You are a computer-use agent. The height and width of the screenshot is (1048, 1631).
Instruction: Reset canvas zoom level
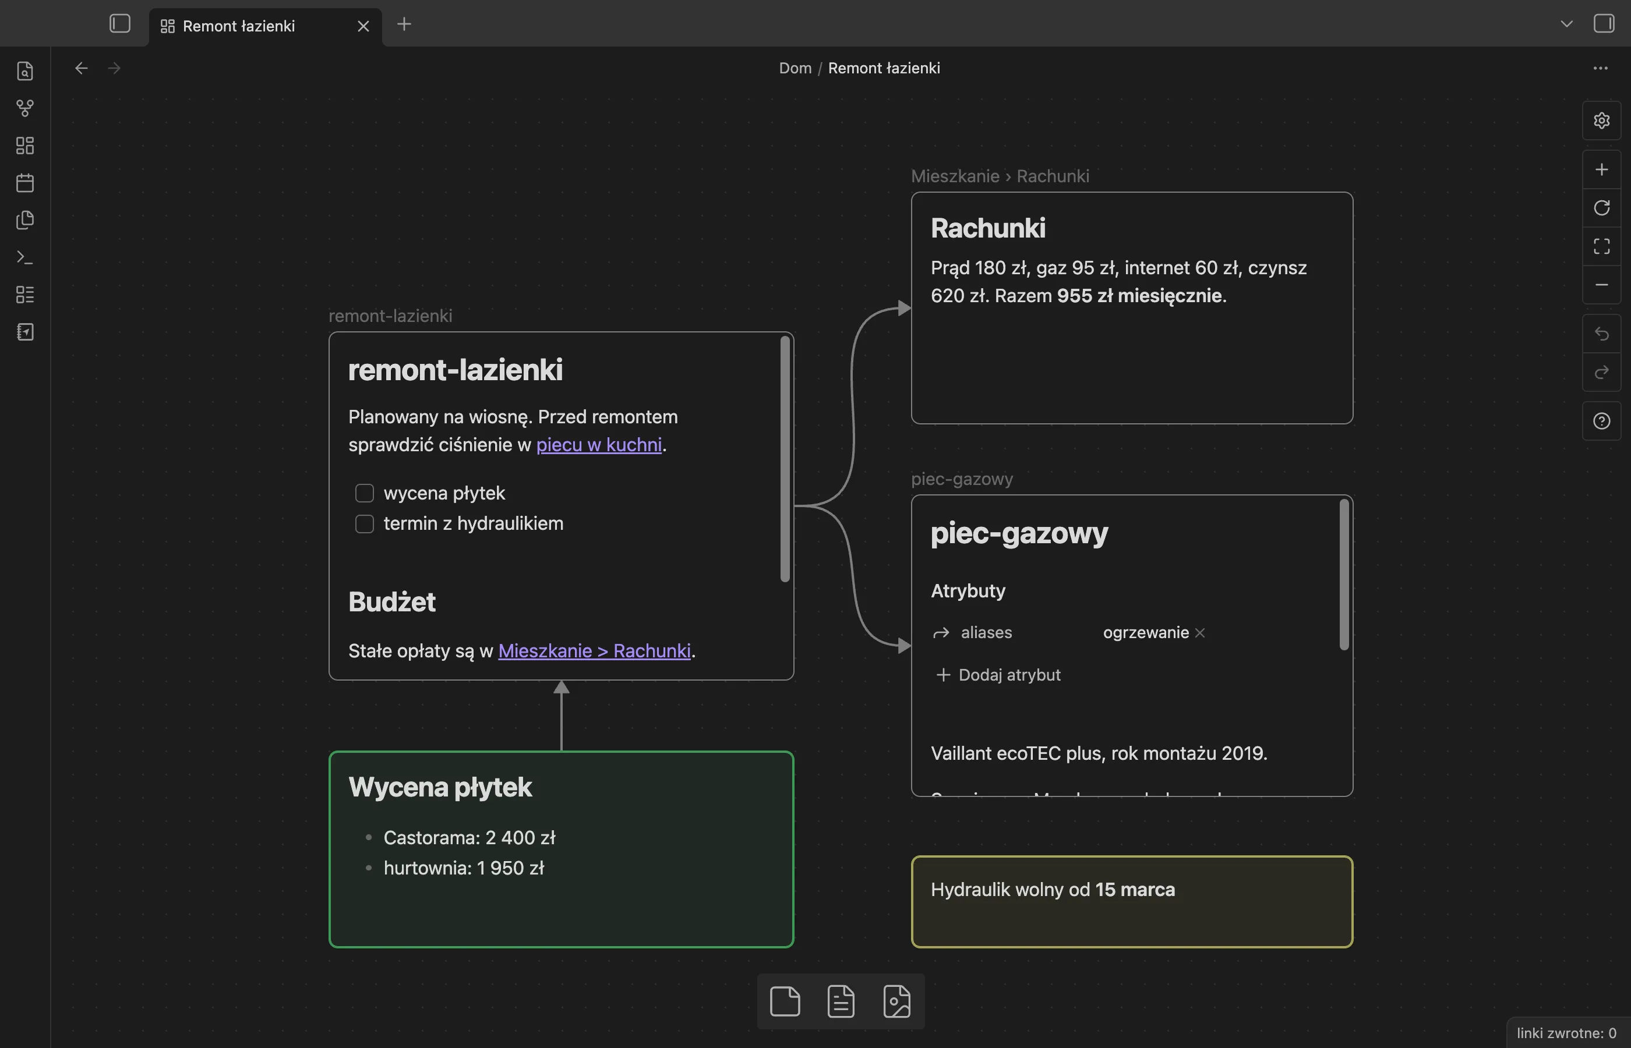coord(1601,207)
